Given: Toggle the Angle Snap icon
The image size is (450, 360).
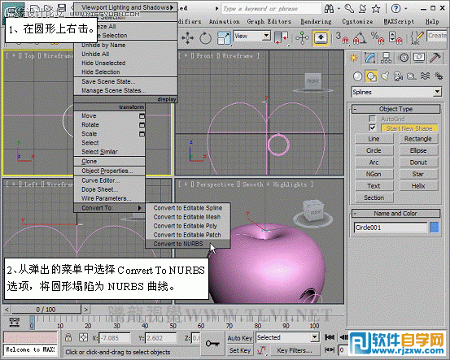Looking at the screenshot, I should coord(360,38).
